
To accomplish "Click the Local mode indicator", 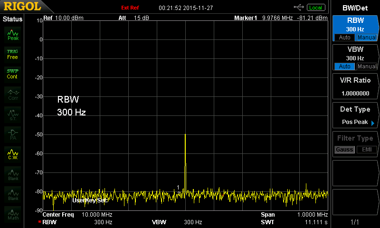I will 316,8.
